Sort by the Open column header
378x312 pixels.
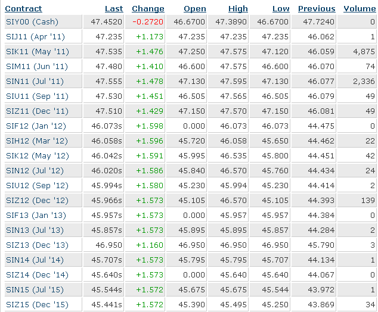pyautogui.click(x=195, y=9)
